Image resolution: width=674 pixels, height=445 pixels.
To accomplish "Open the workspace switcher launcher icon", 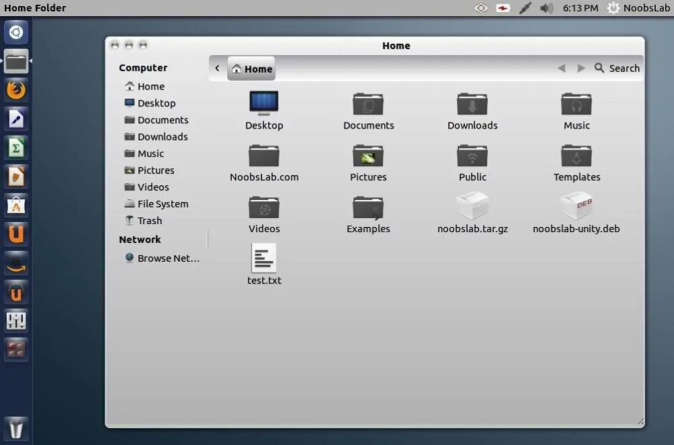I will 16,349.
